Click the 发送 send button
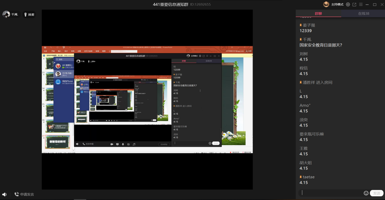The height and width of the screenshot is (200, 385). click(377, 193)
